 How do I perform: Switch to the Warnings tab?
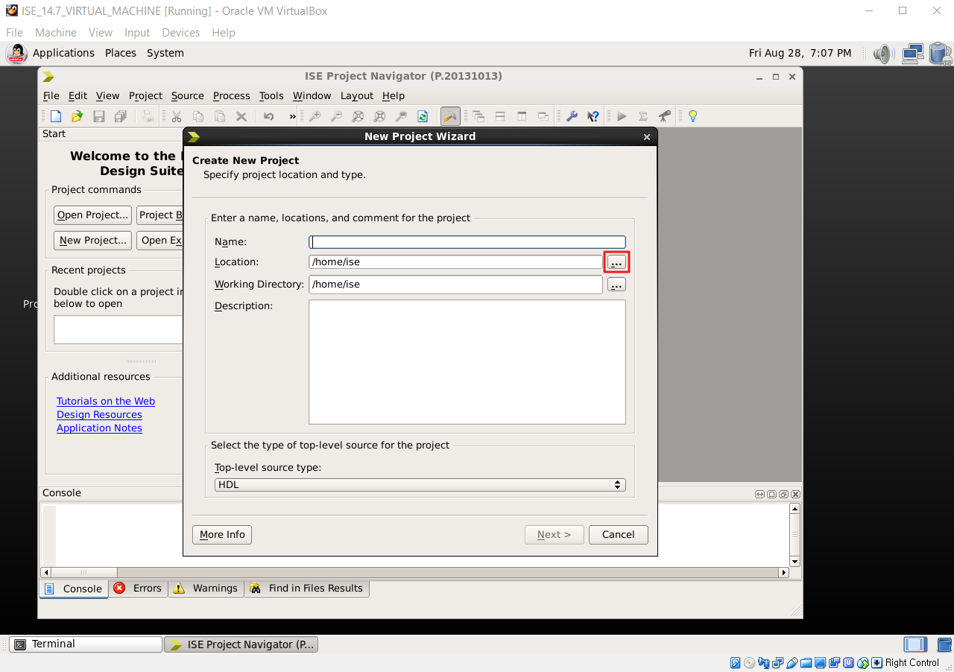[x=206, y=588]
